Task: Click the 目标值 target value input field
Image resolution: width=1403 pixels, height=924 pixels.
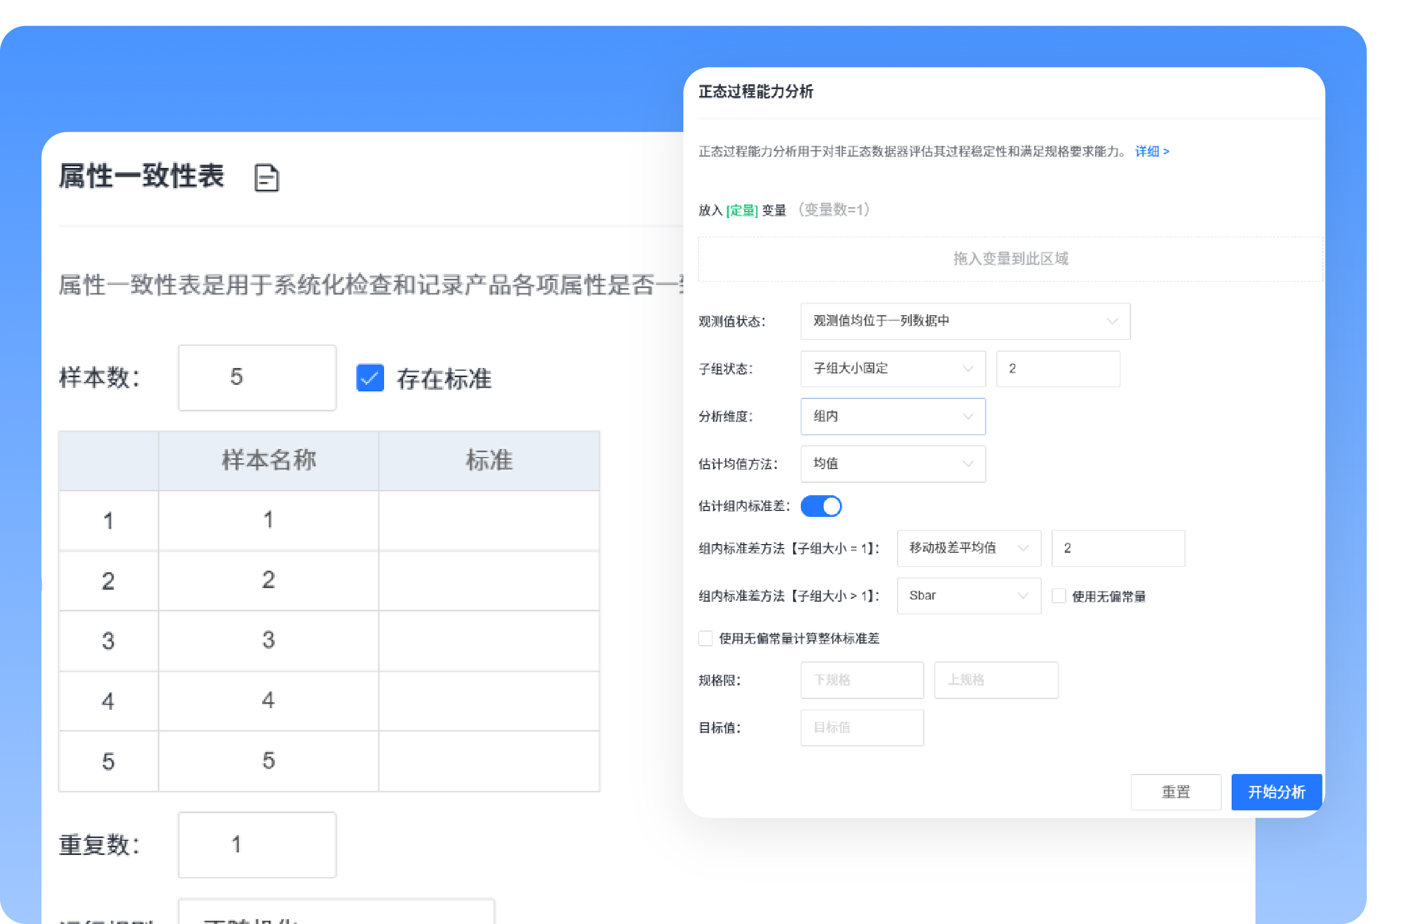Action: (862, 728)
